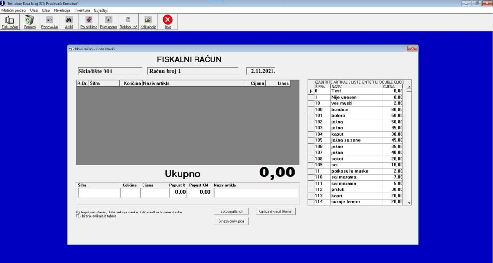
Task: Select the suknje farmer article row
Action: (355, 202)
